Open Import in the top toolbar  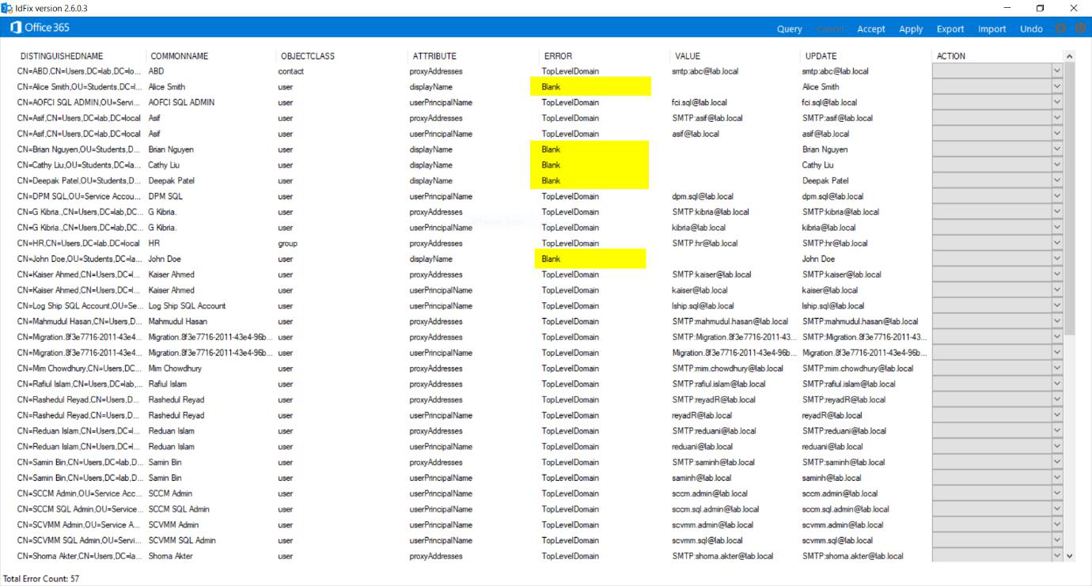tap(992, 29)
